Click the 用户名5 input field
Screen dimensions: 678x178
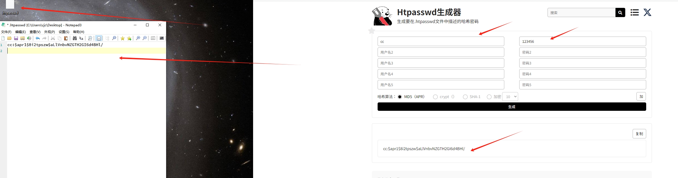(x=441, y=85)
